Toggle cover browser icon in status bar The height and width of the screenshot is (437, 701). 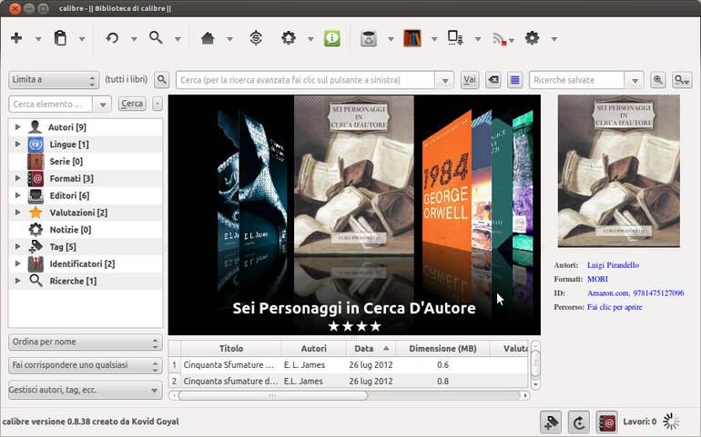[579, 422]
